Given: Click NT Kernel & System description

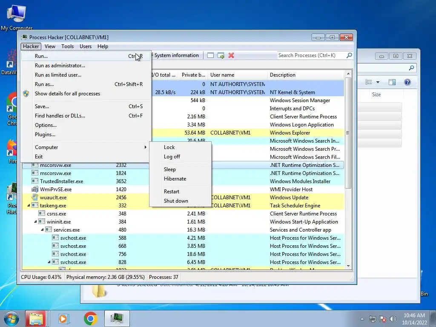Looking at the screenshot, I should tap(292, 92).
